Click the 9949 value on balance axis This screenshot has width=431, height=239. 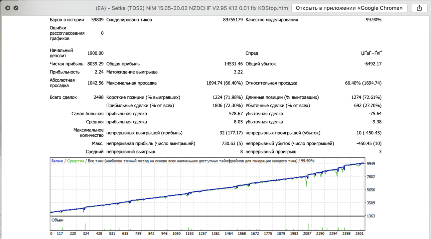pyautogui.click(x=371, y=164)
